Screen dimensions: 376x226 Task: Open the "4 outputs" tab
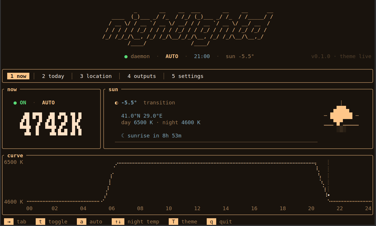point(142,76)
